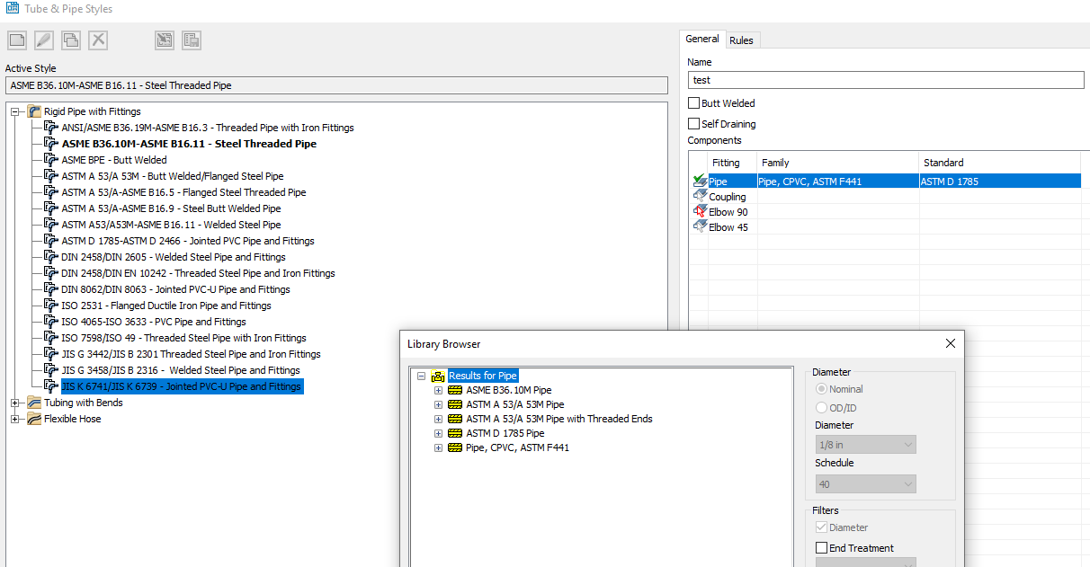
Task: Select the OD/ID radio button
Action: [821, 406]
